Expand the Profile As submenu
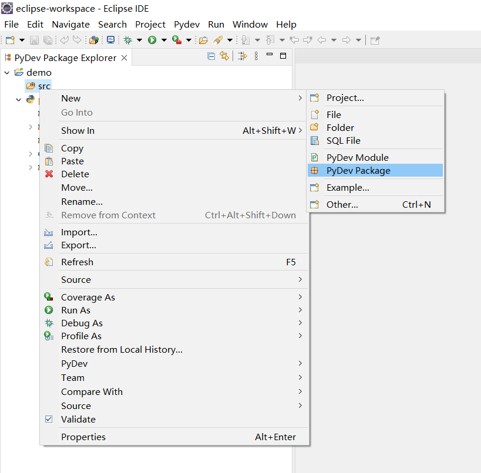The height and width of the screenshot is (473, 481). [174, 336]
